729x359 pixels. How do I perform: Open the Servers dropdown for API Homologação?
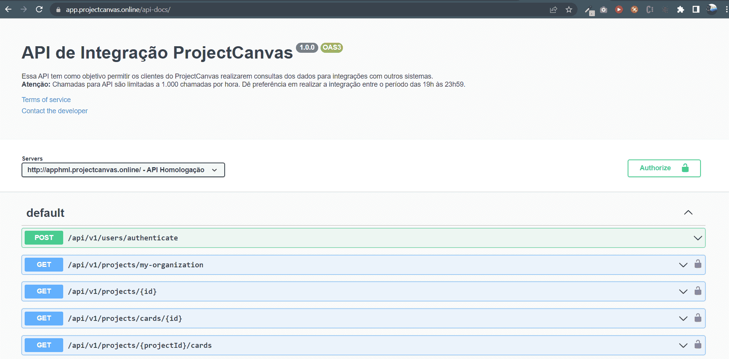(123, 170)
